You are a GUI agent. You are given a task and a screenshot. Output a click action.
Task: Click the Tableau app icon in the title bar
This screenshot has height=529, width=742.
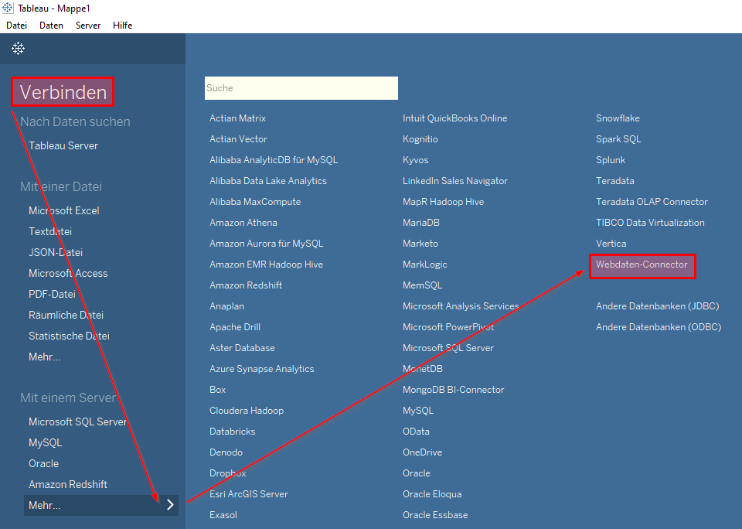(8, 8)
